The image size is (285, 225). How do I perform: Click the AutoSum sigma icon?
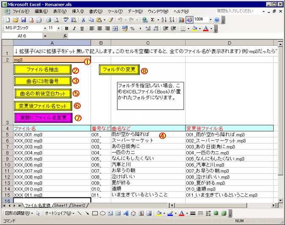(152, 20)
